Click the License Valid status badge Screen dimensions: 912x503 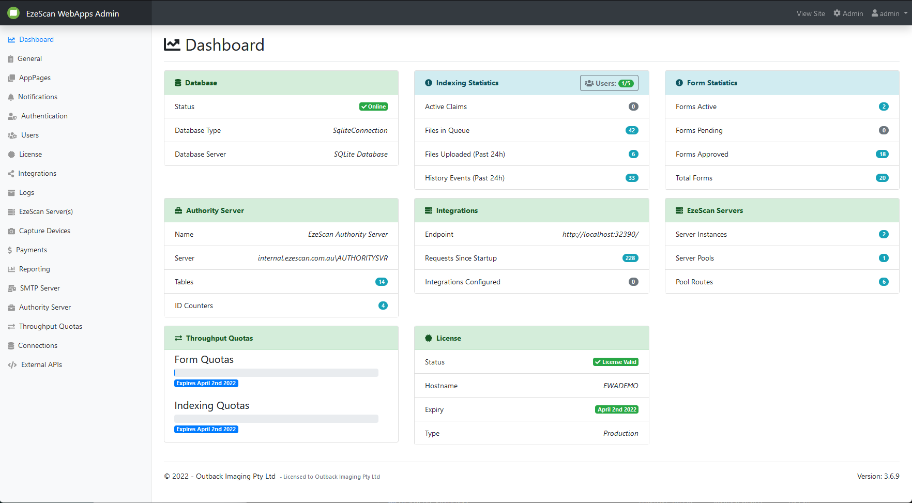[x=615, y=362]
